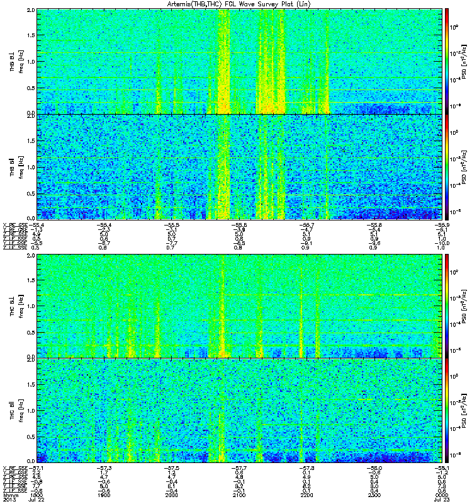Click the color bar beside the THB B-parallel panel
Viewport: 472px width, 504px height.
(x=446, y=167)
